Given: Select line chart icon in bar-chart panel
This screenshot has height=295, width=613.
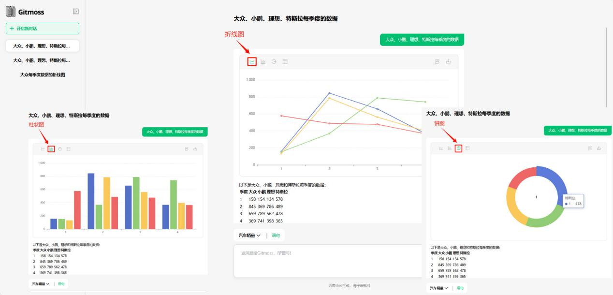Looking at the screenshot, I should pos(43,149).
